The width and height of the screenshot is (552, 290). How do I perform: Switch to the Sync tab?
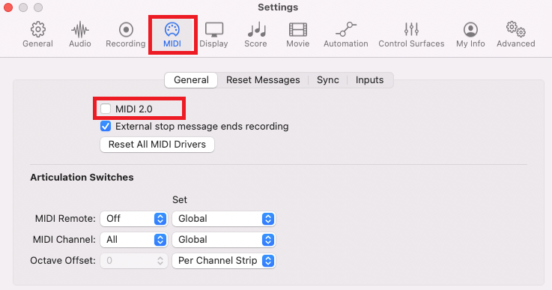click(x=328, y=80)
